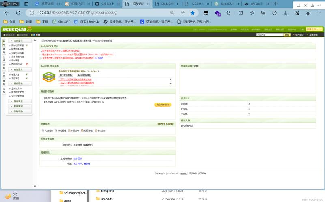Open the tab actions icon left of browser tabs
Screen dimensions: 325x202
click(x=26, y=4)
